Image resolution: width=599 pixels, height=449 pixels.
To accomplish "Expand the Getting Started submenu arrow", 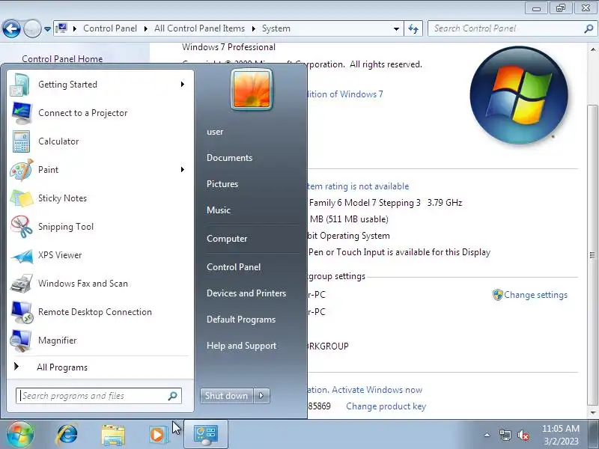I will tap(183, 85).
